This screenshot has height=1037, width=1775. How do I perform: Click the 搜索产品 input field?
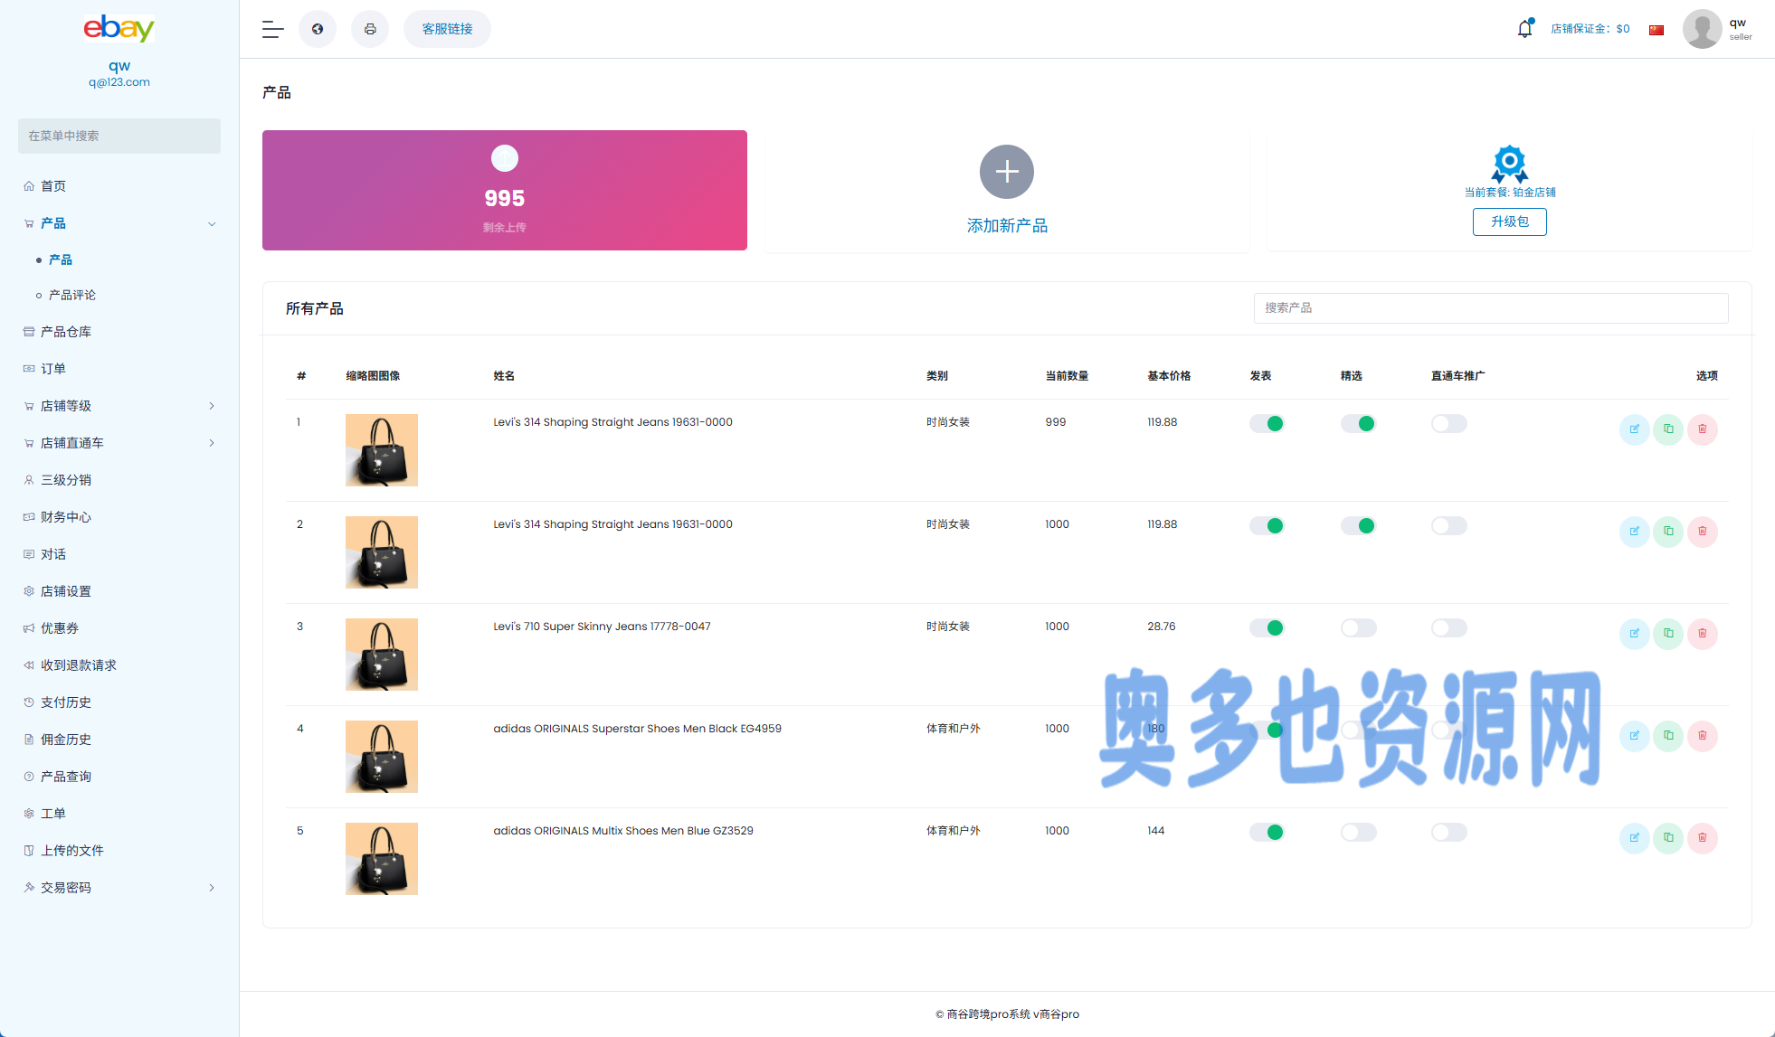(1490, 308)
